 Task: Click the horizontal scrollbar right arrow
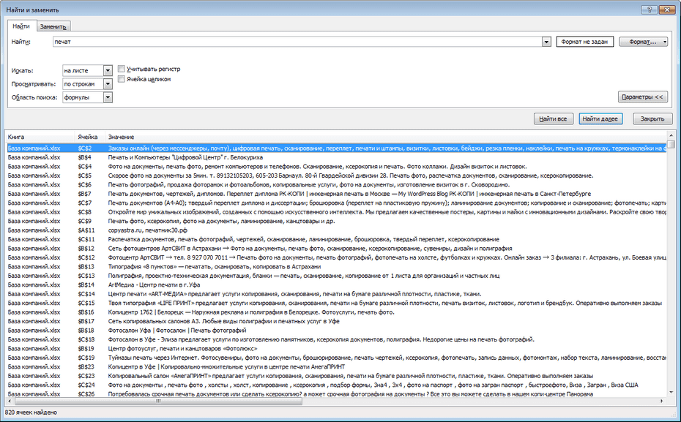(662, 402)
